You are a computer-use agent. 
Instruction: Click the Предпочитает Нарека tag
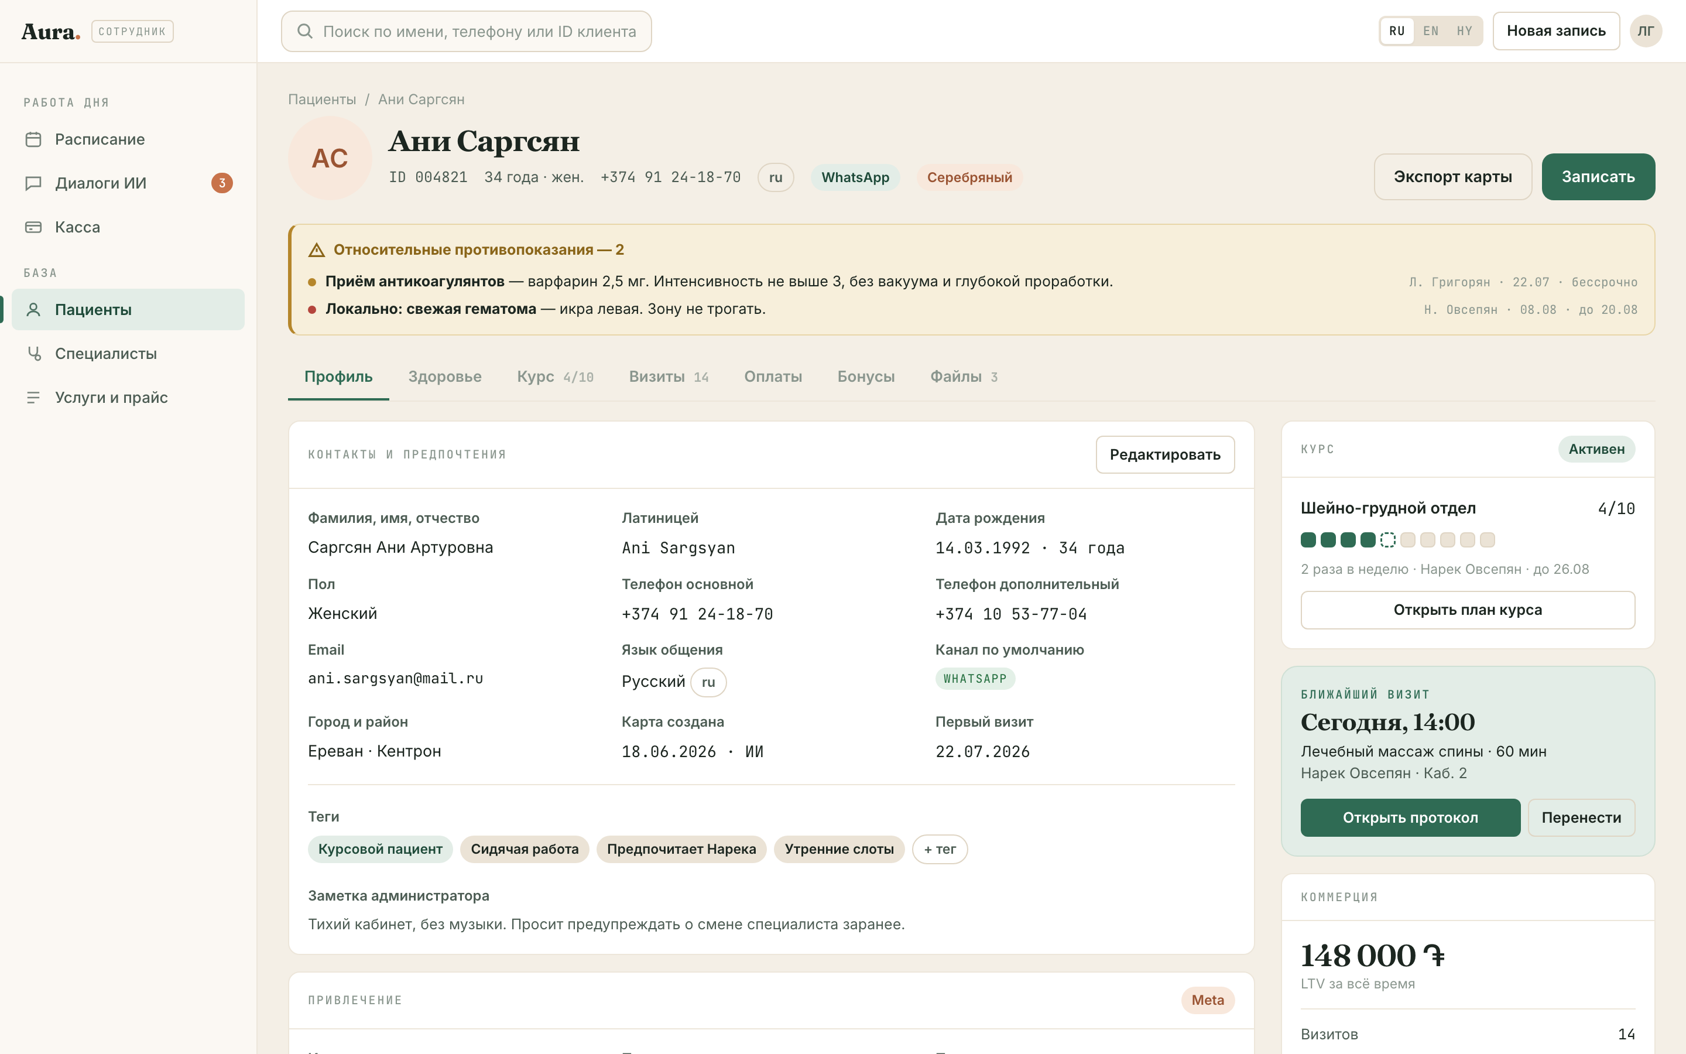[681, 849]
